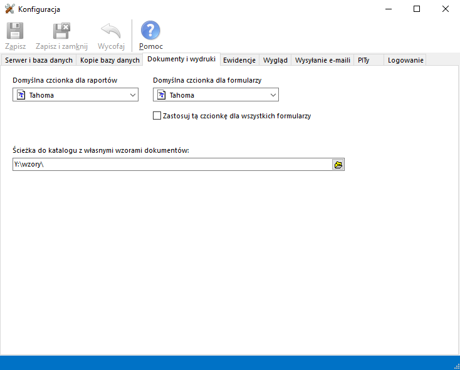Image resolution: width=460 pixels, height=370 pixels.
Task: Click the Zapisz save icon
Action: tap(16, 32)
